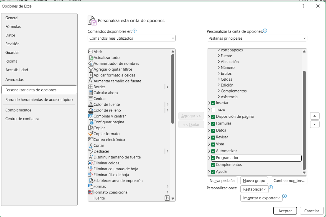Toggle the Datos tab checkbox in tree
The height and width of the screenshot is (217, 326).
coord(213,130)
